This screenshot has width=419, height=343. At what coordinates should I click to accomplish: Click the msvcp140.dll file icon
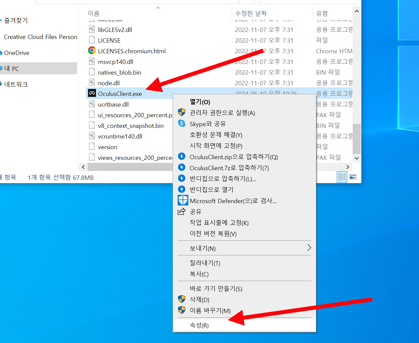[x=92, y=61]
